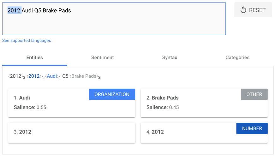
Task: Click the blue 2012 annotation marked 4
Action: 34,76
